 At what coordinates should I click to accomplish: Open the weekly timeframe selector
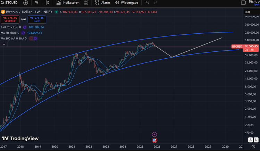36,2
